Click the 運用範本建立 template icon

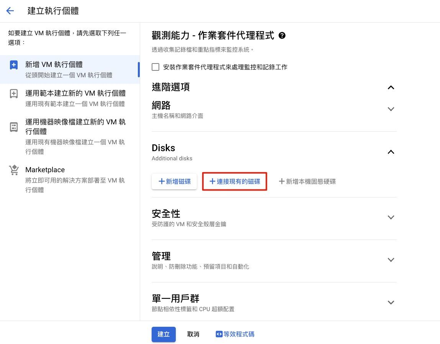click(14, 94)
